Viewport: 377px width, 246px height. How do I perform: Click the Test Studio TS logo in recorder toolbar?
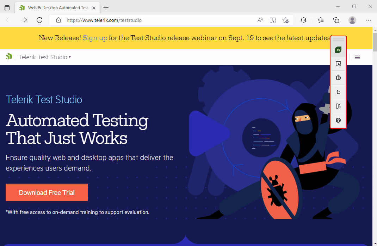pos(338,50)
